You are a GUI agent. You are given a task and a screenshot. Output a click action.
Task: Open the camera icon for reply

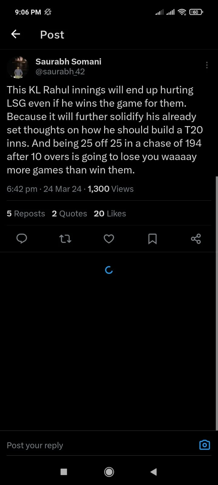(x=205, y=445)
